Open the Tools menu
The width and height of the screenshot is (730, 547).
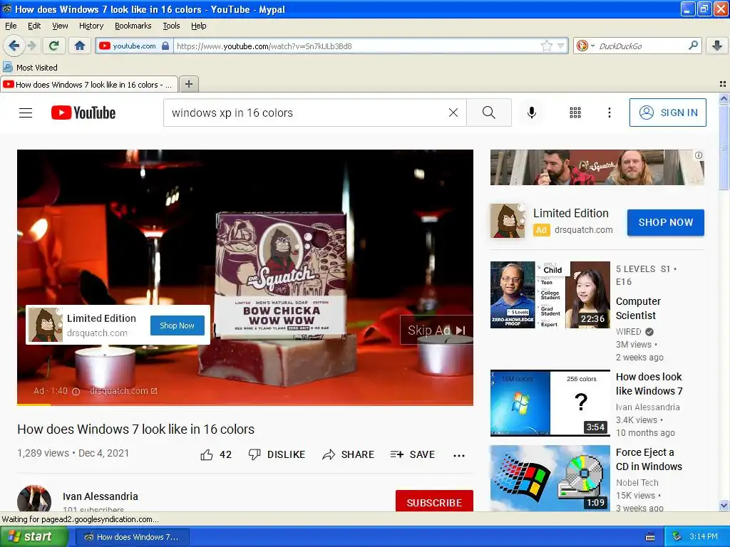(x=171, y=26)
